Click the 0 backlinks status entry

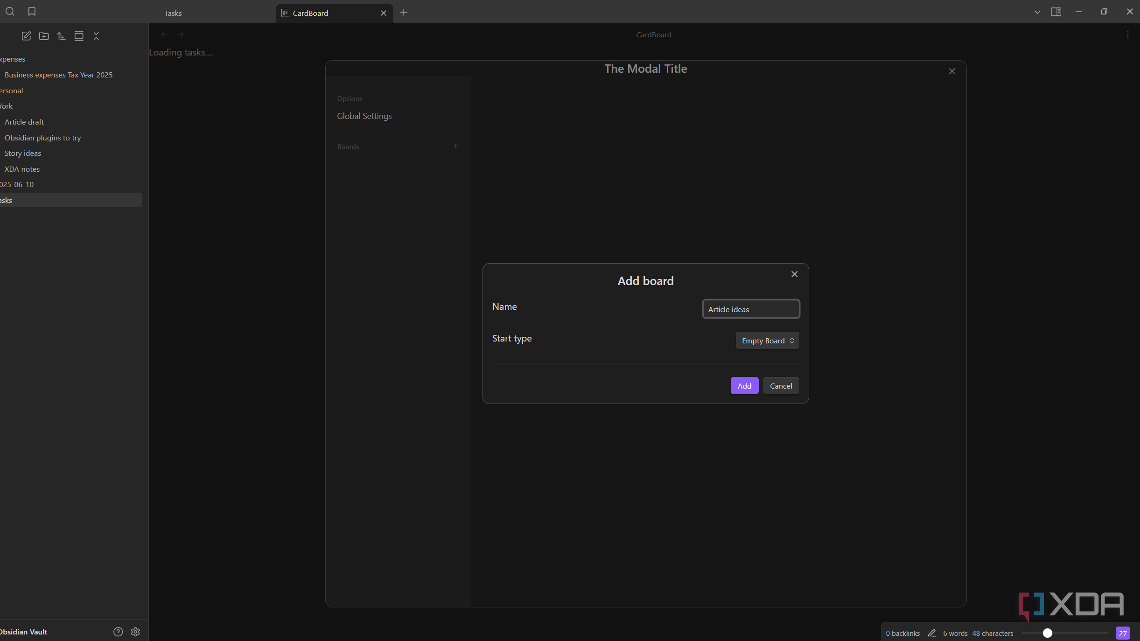[902, 633]
